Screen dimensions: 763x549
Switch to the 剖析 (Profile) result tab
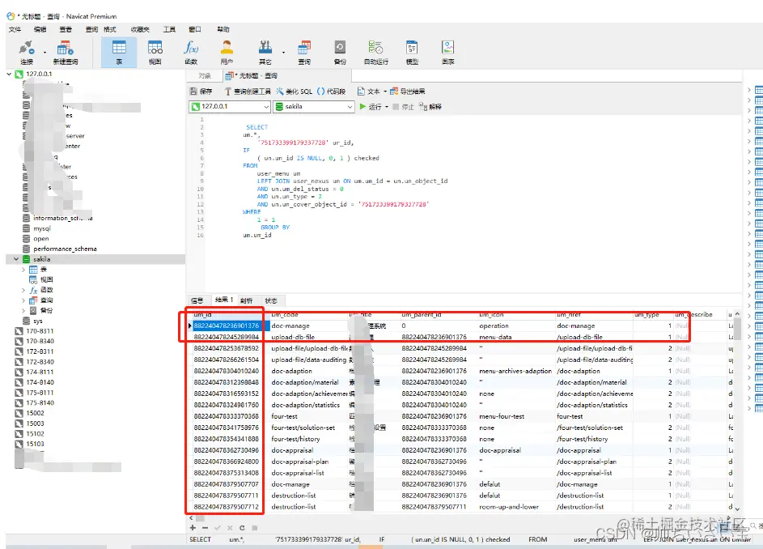point(246,300)
